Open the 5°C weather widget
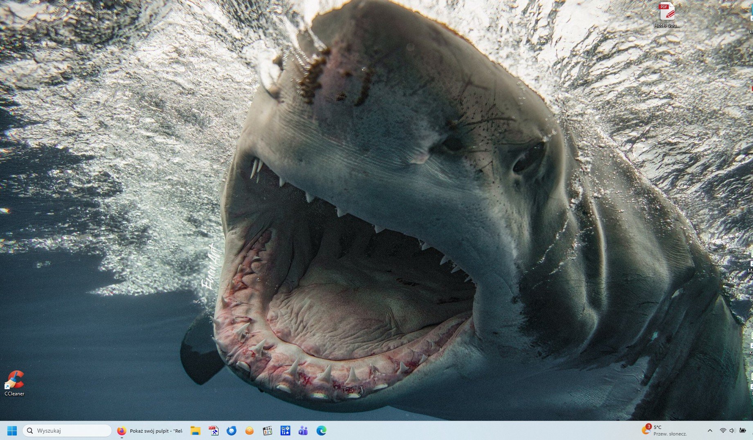Image resolution: width=753 pixels, height=440 pixels. [x=664, y=431]
